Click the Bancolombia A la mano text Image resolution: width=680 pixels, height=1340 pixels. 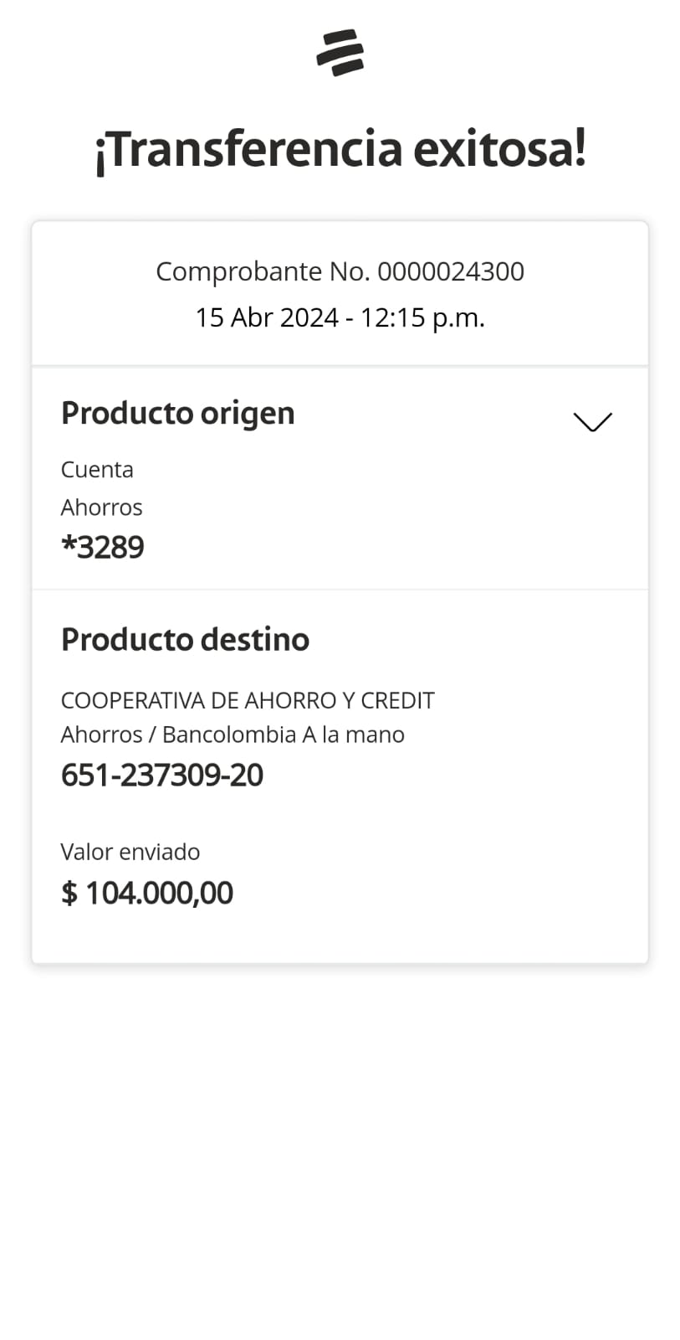(x=283, y=734)
